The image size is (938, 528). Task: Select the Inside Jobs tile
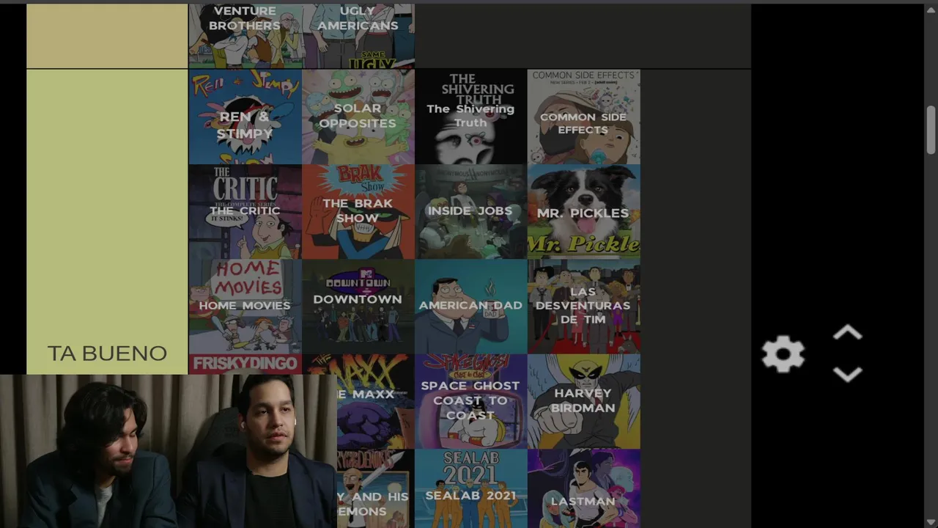(470, 212)
